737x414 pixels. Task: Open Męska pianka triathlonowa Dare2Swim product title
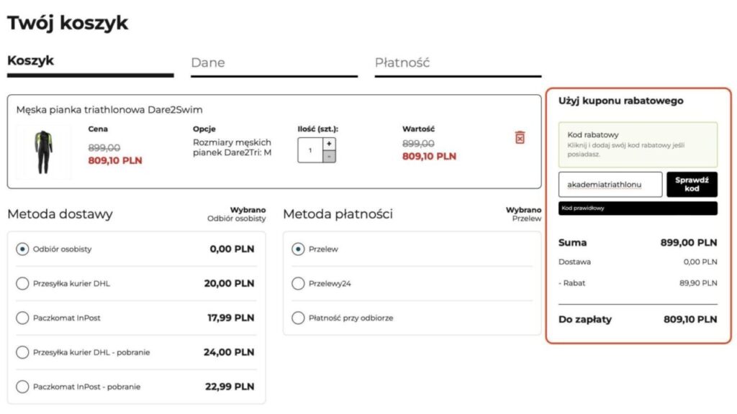tap(109, 110)
